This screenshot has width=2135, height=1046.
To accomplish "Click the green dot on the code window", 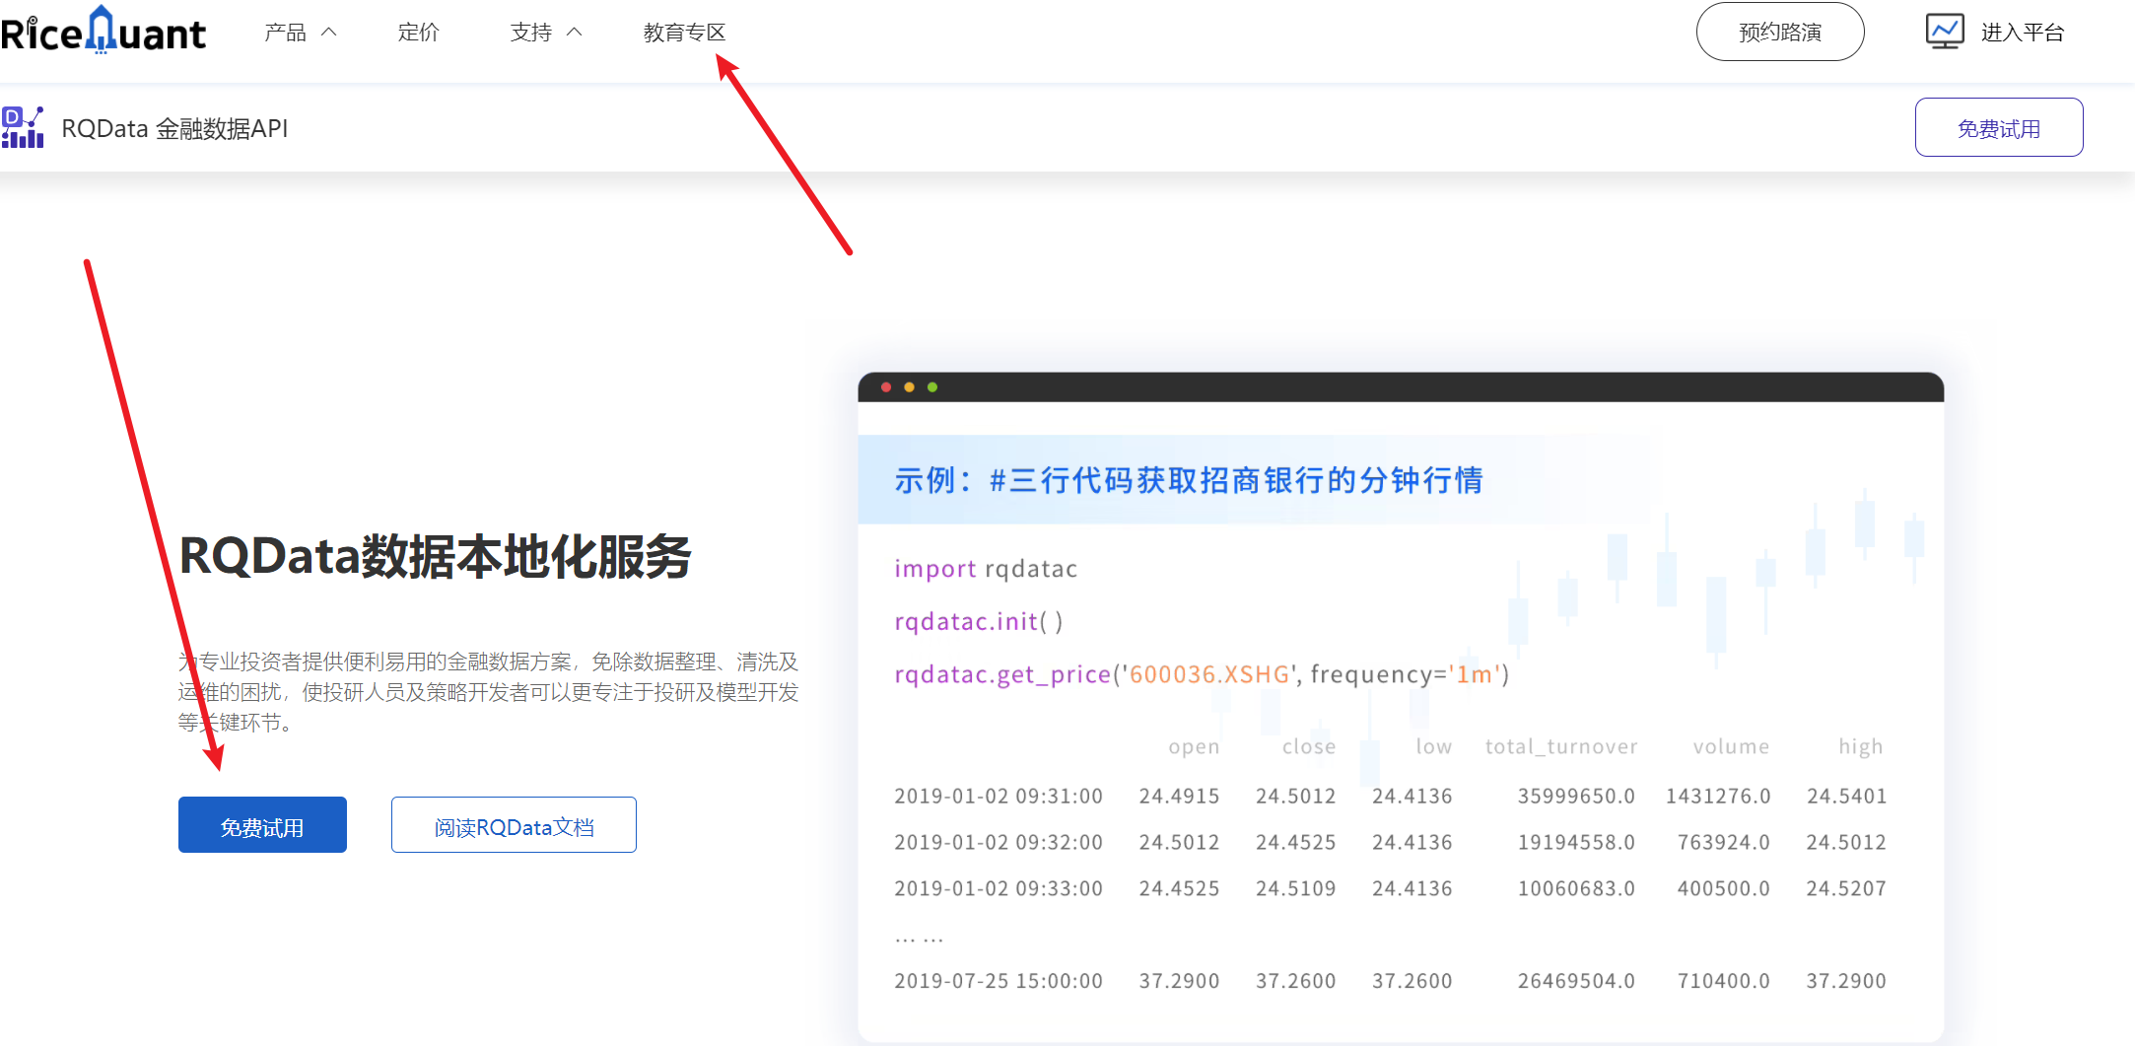I will [933, 387].
